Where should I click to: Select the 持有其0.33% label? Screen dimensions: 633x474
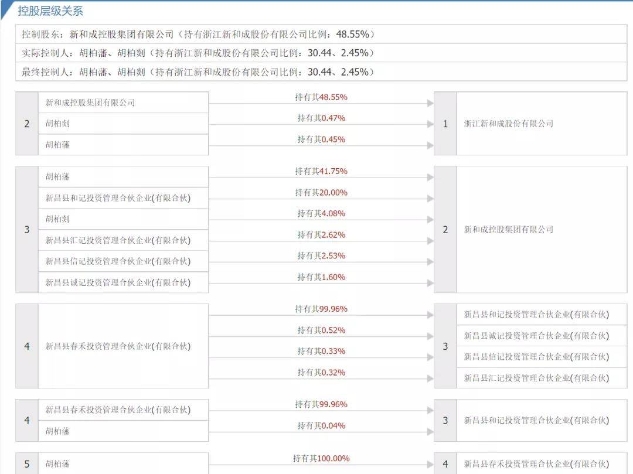pyautogui.click(x=321, y=352)
